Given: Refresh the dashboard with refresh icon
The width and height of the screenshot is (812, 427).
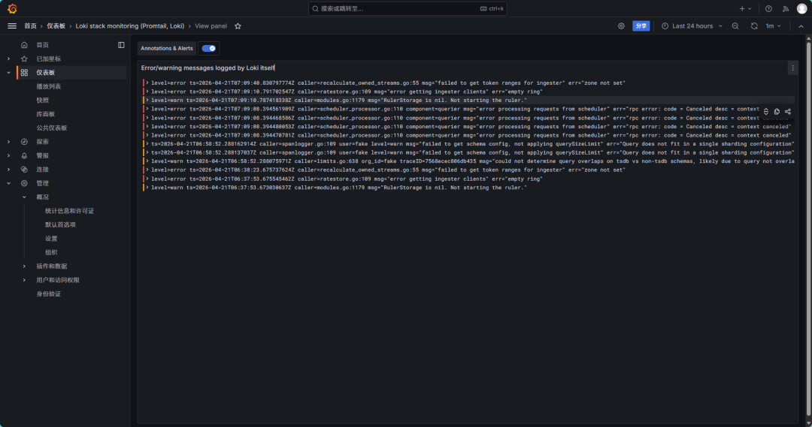Looking at the screenshot, I should 754,26.
